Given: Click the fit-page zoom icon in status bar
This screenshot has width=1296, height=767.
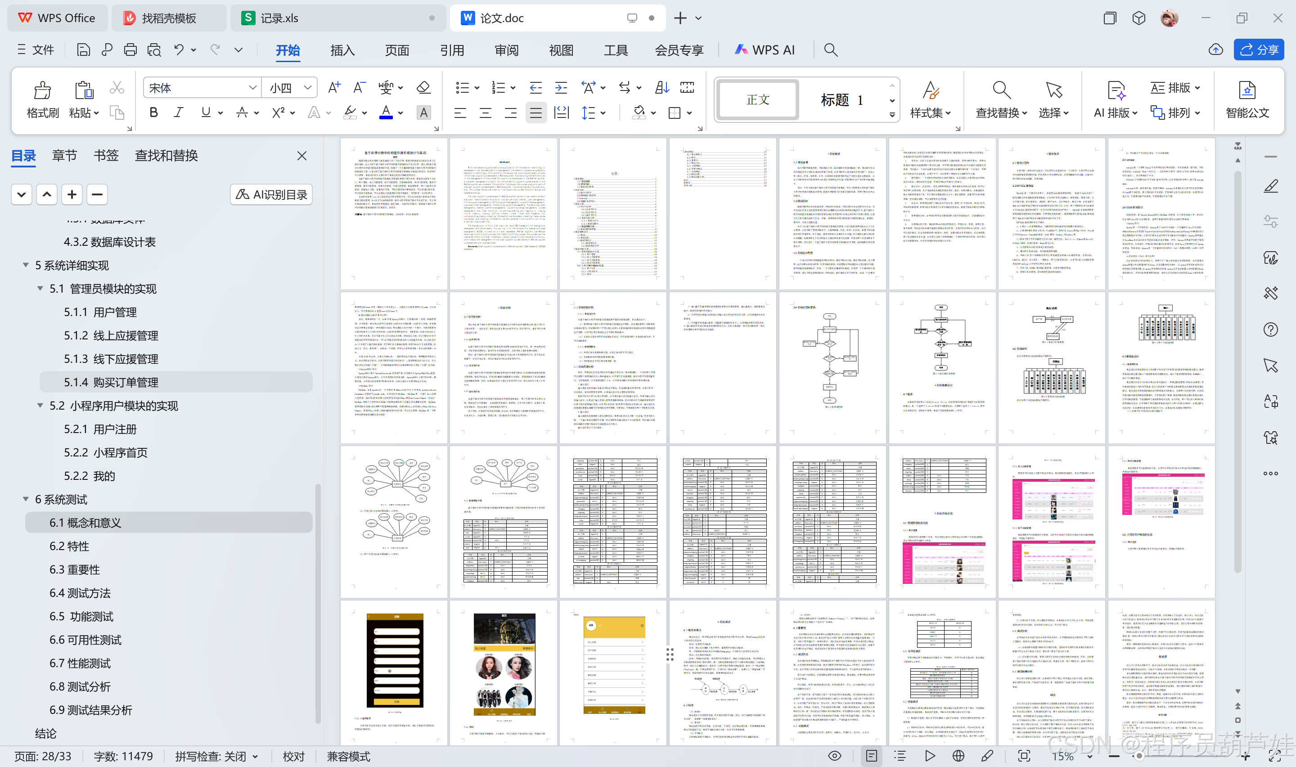Looking at the screenshot, I should pos(1024,756).
